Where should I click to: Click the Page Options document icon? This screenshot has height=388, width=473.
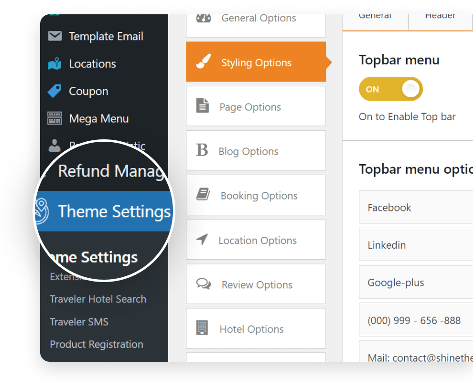coord(203,106)
